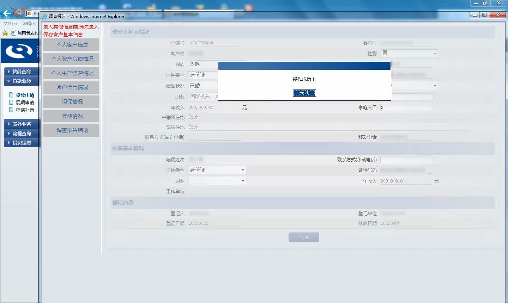Open the 性别 dropdown showing 男

[409, 53]
